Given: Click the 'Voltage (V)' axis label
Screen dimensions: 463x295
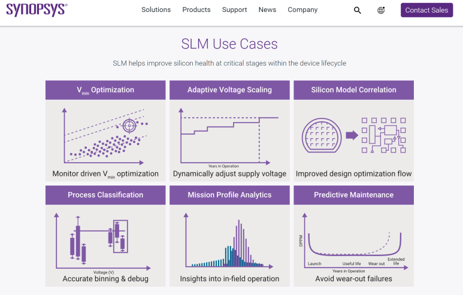Looking at the screenshot, I should (x=104, y=272).
